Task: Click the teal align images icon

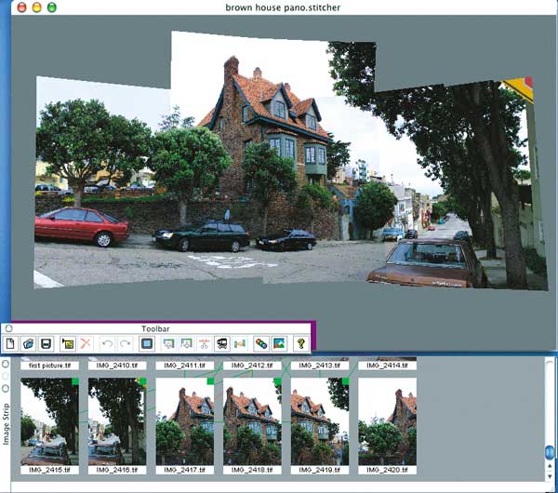Action: click(x=240, y=344)
